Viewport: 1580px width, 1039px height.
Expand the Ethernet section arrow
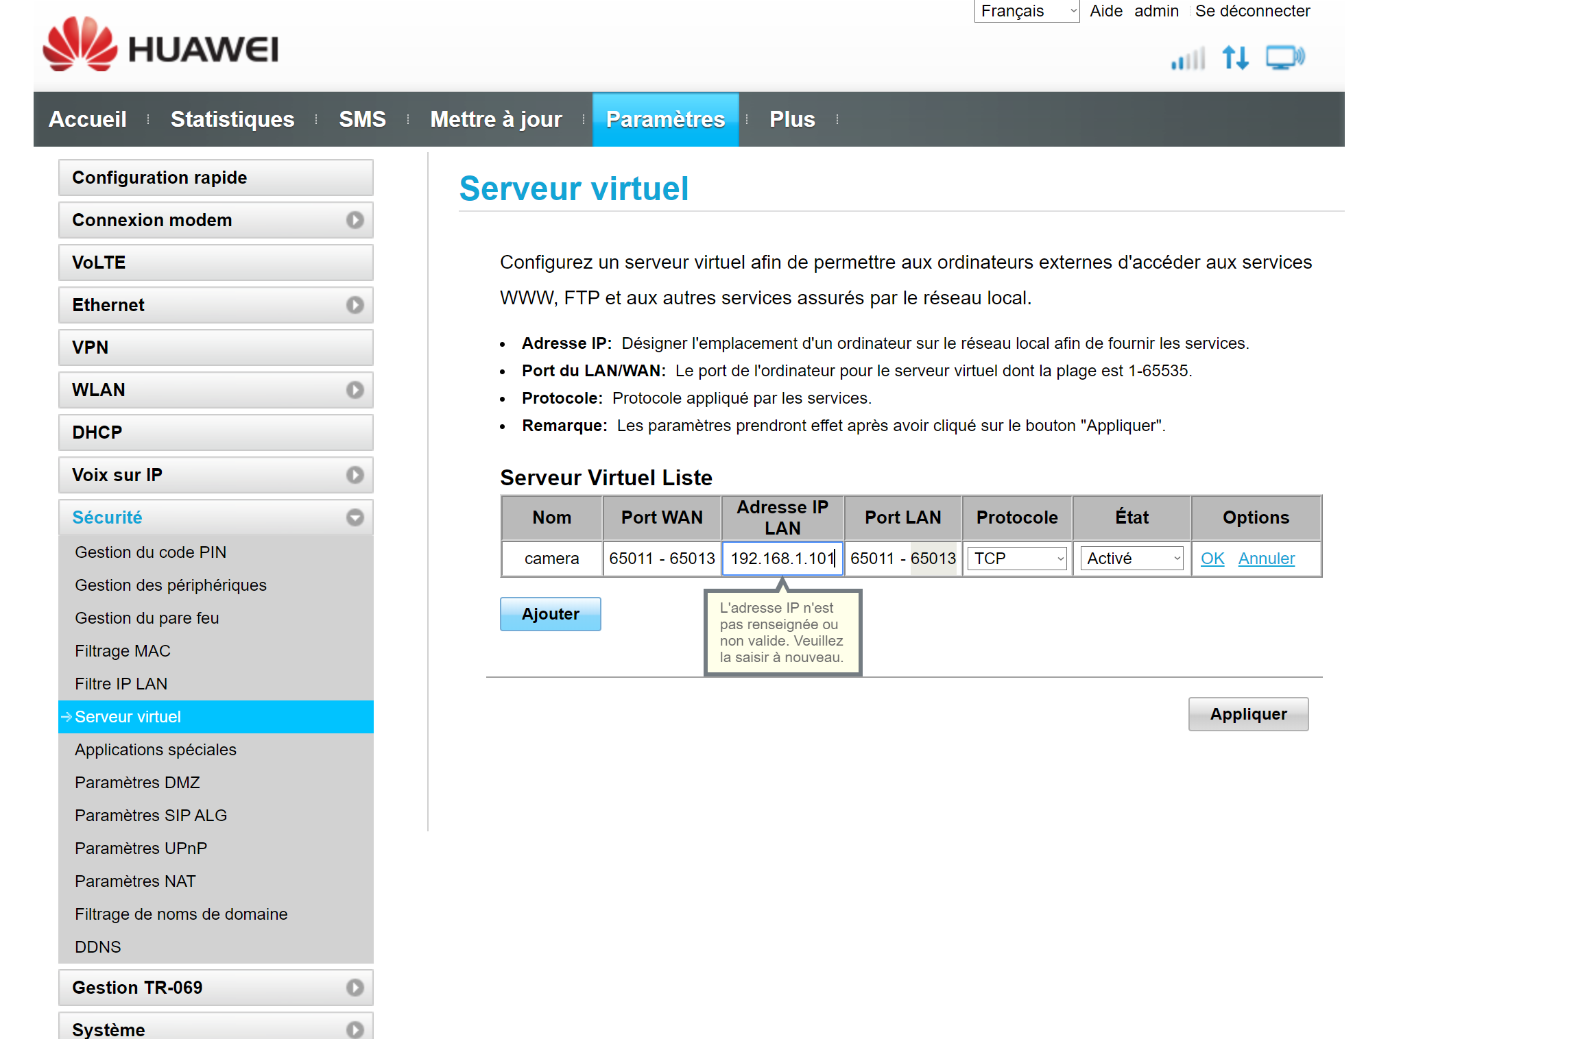click(355, 305)
